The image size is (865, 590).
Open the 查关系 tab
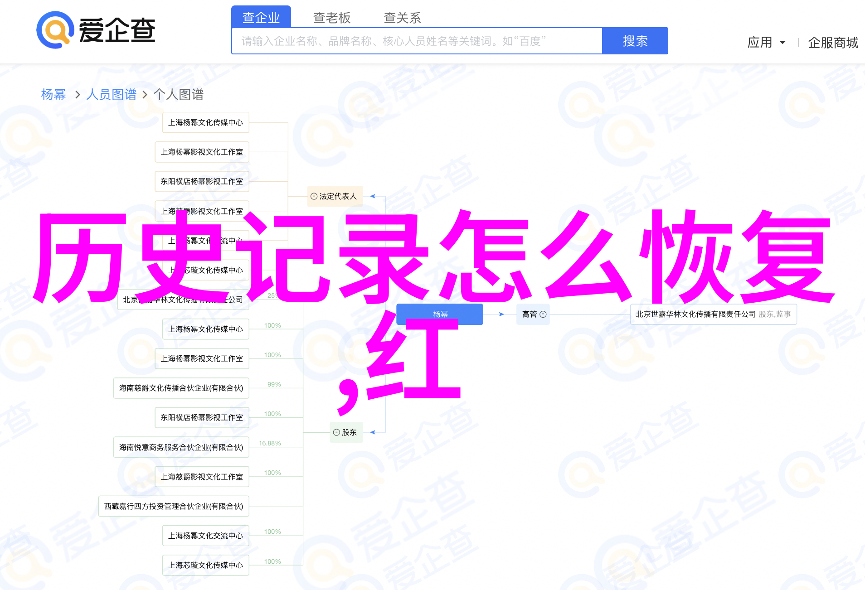coord(403,18)
